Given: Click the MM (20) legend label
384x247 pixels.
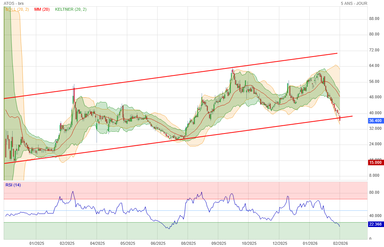Looking at the screenshot, I should point(42,9).
